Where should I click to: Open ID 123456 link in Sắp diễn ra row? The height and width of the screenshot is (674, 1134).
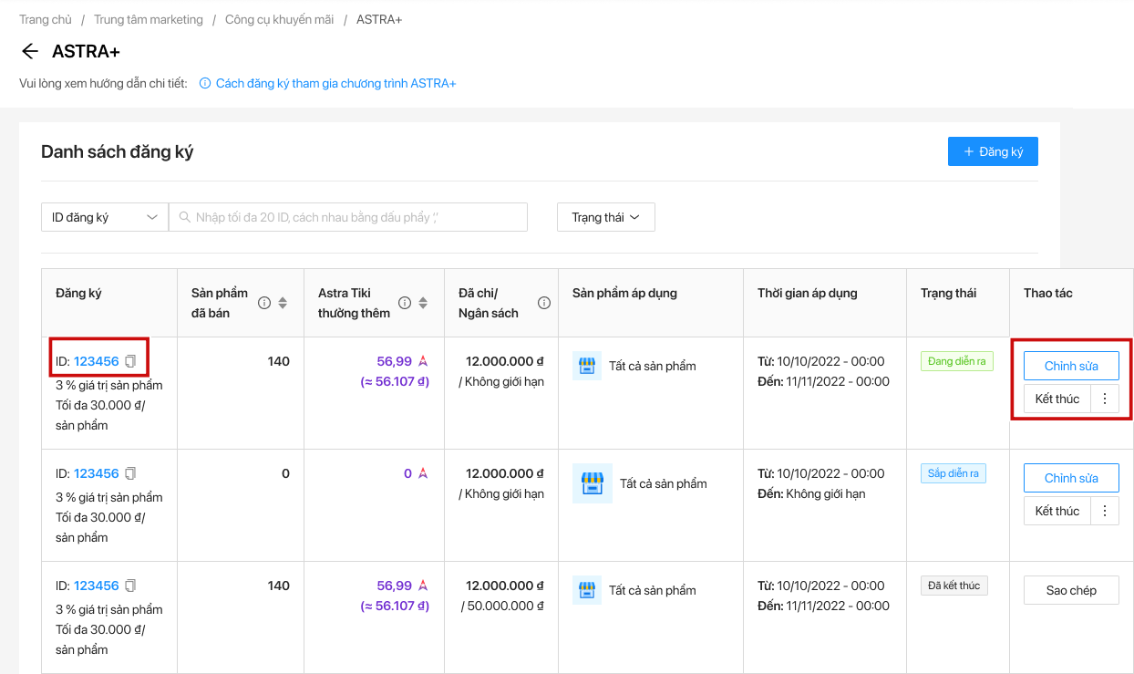97,473
